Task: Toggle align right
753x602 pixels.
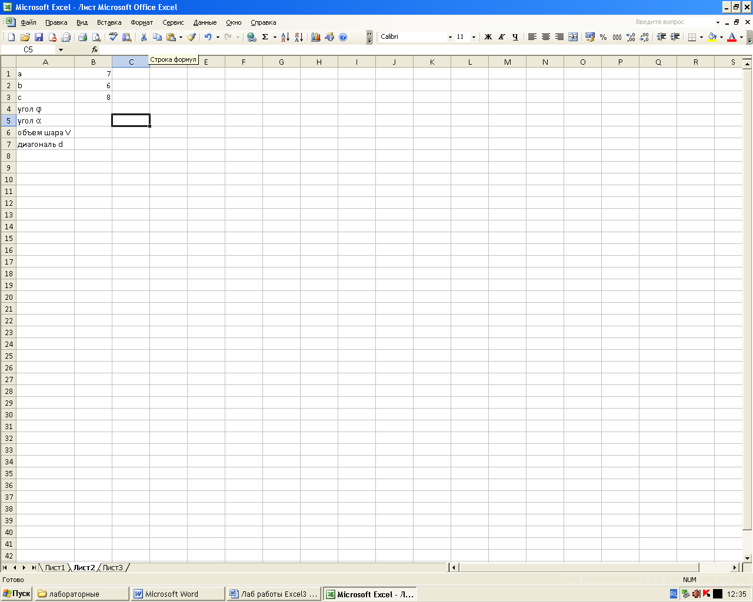Action: click(x=559, y=37)
